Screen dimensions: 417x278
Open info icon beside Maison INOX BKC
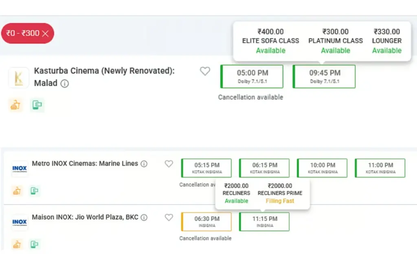[x=144, y=218]
